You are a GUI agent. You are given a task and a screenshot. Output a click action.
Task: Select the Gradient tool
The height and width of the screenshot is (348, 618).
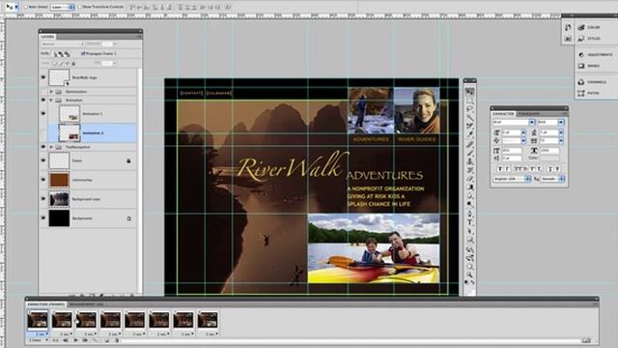coord(469,187)
